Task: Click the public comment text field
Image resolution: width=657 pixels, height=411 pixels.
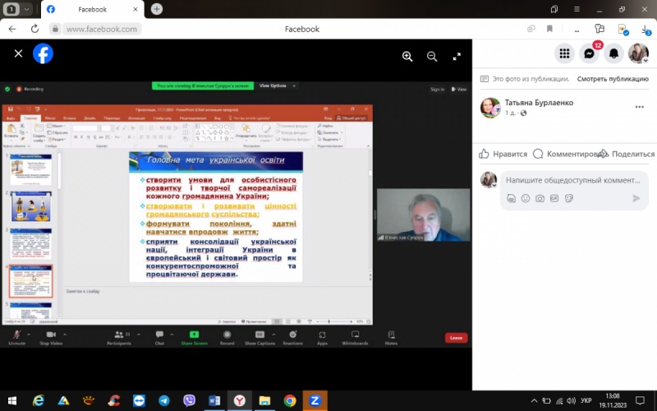Action: coord(572,180)
